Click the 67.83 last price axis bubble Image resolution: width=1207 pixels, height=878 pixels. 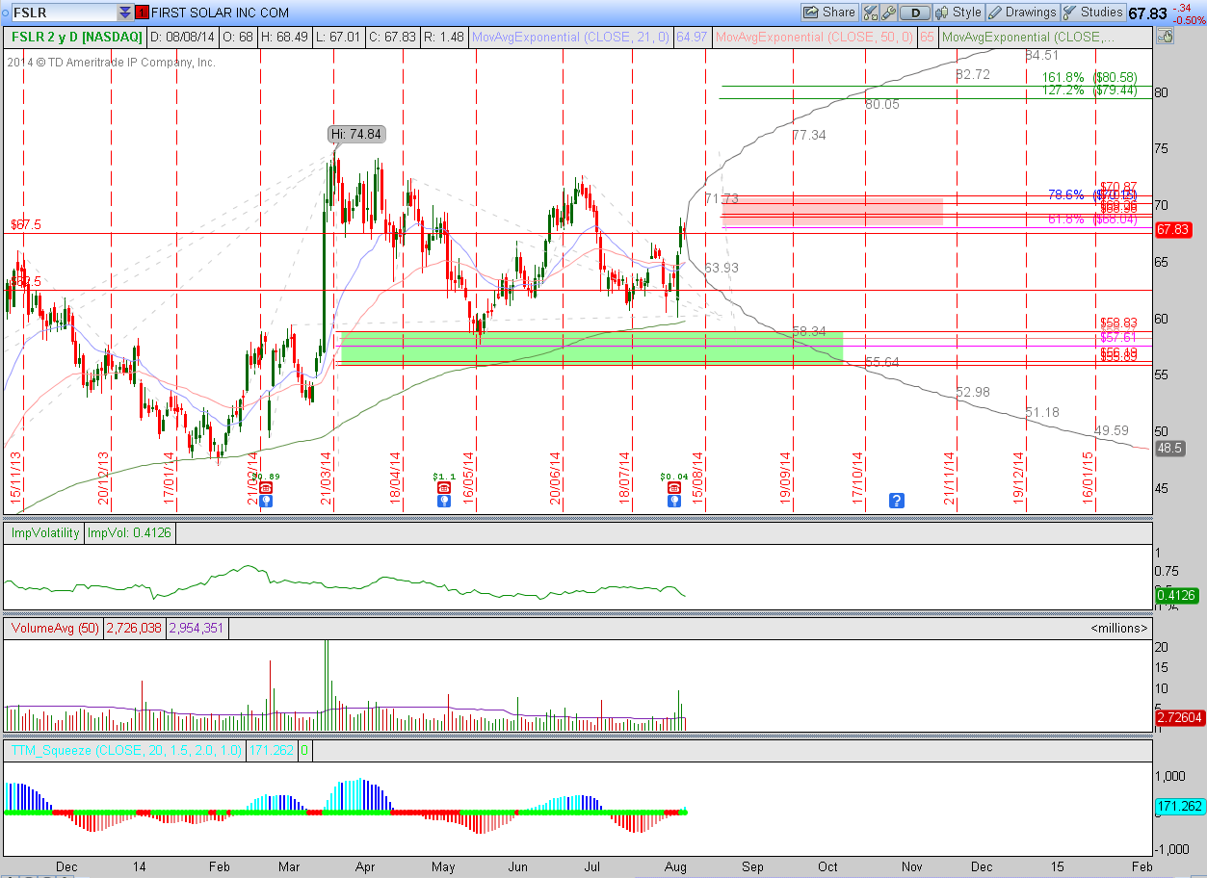[x=1172, y=230]
